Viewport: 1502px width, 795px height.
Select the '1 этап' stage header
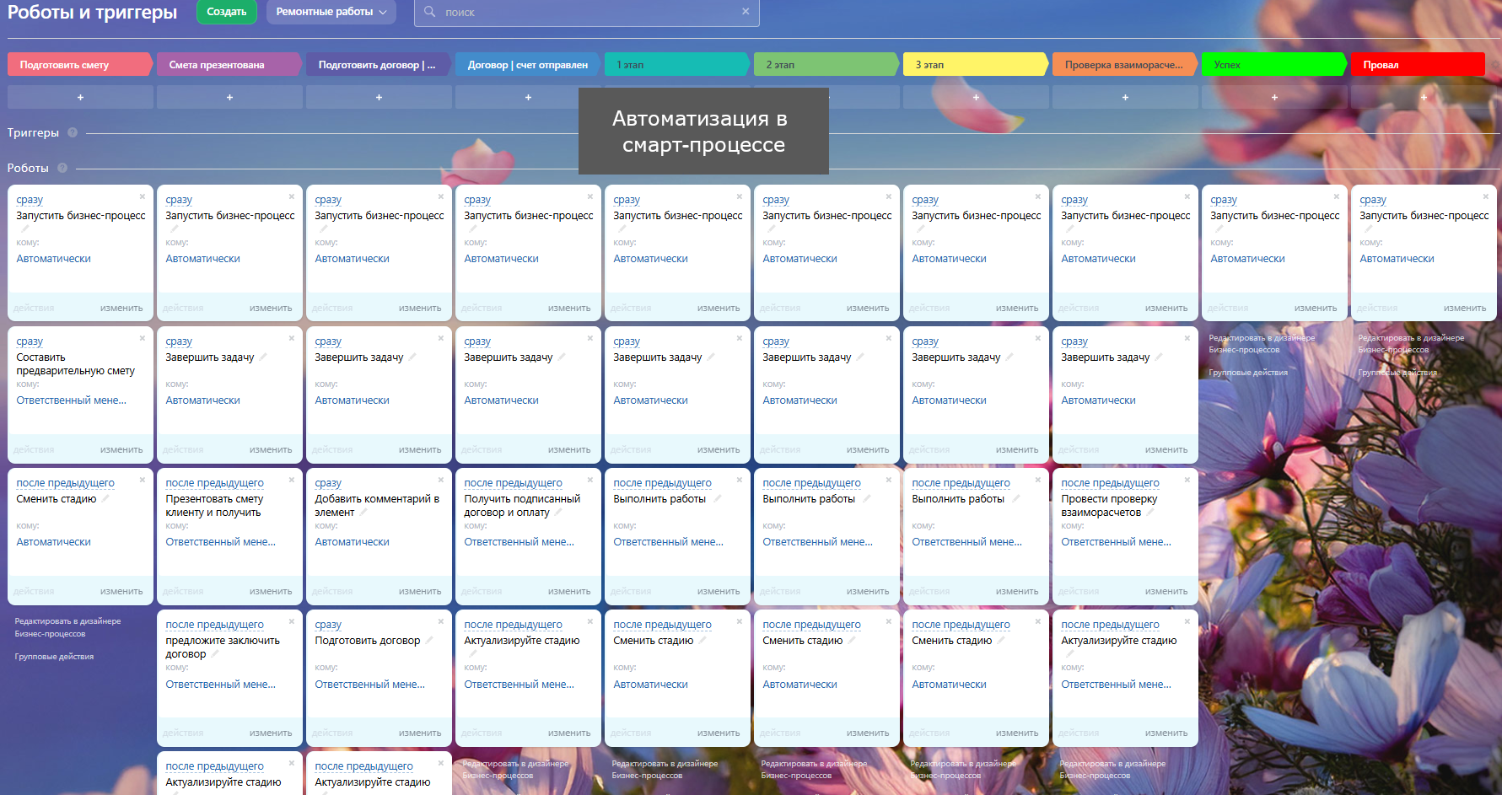(x=677, y=65)
